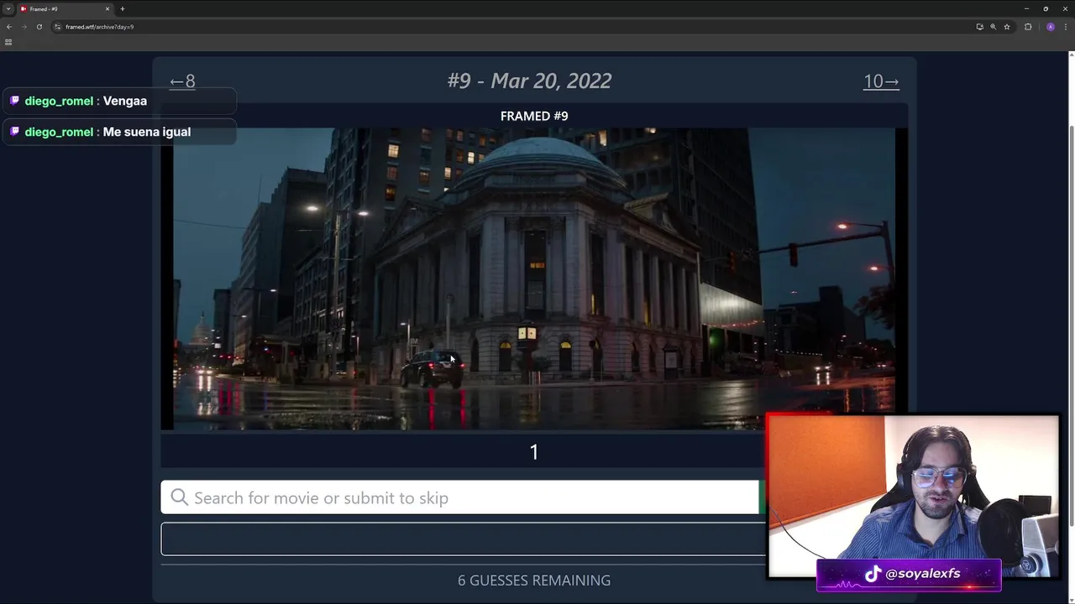
Task: Go back in browser history
Action: pyautogui.click(x=9, y=27)
